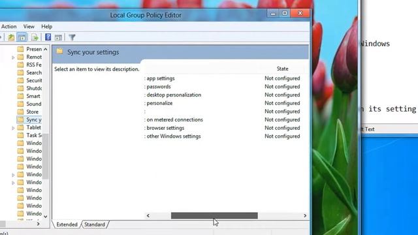The height and width of the screenshot is (235, 418).
Task: Click the folder icon next to Search
Action: point(20,72)
